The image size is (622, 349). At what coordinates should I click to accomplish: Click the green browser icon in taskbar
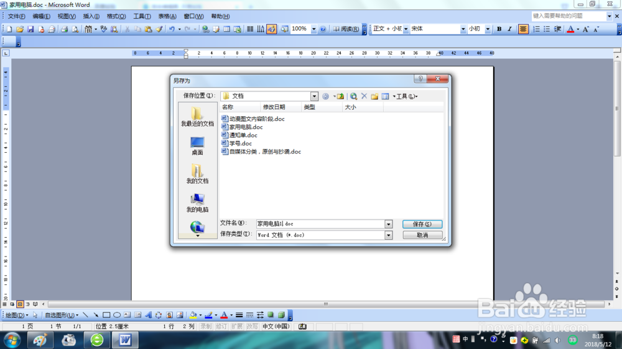pos(97,340)
